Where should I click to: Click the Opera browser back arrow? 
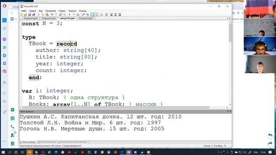coord(12,13)
